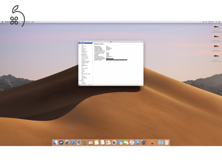The width and height of the screenshot is (222, 167).
Task: Select Graphics/Displays in the sidebar
Action: tap(86, 61)
